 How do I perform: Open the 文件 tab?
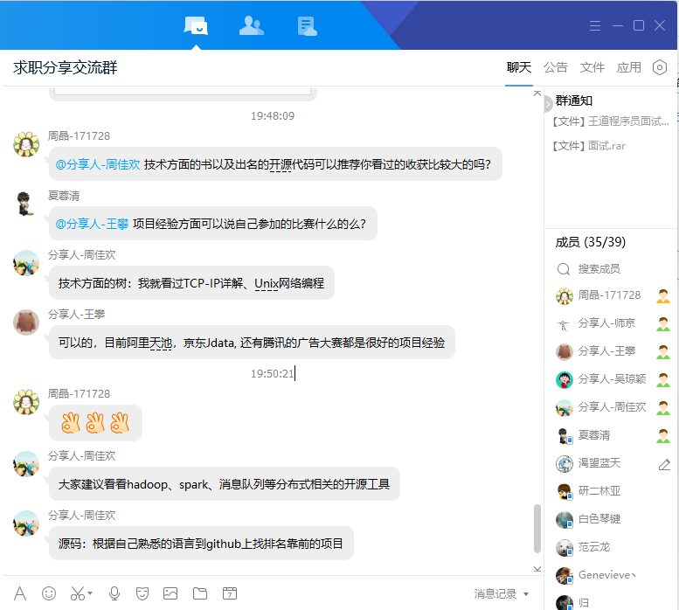pos(592,67)
